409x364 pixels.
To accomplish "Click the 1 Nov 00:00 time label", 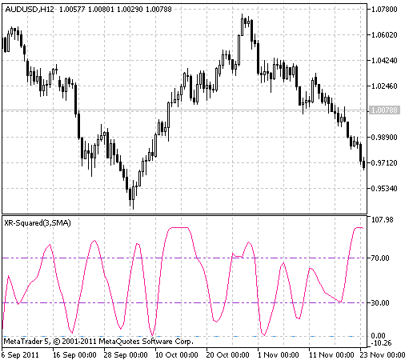I will coord(279,355).
